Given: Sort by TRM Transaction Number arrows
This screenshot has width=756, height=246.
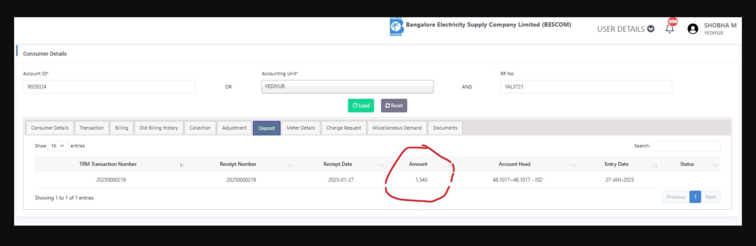Looking at the screenshot, I should pos(182,165).
